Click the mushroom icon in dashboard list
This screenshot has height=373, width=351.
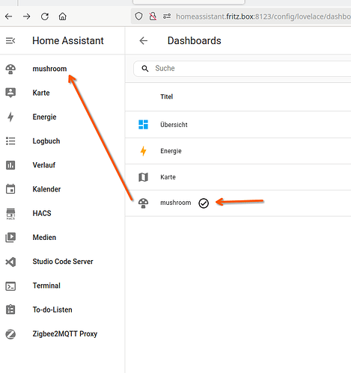tap(144, 203)
